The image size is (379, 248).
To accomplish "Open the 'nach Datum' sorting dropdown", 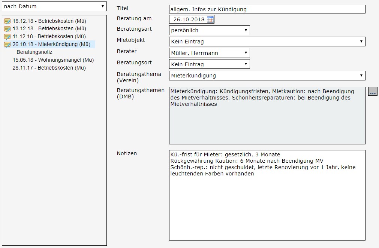I will coord(54,6).
